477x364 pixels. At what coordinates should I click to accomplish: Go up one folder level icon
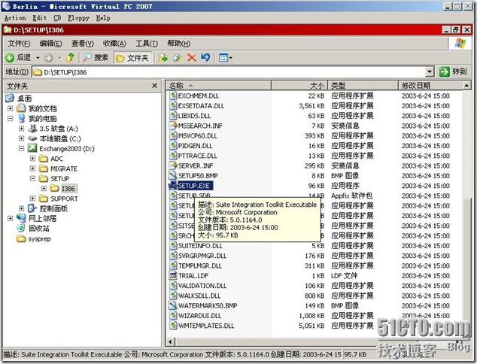71,57
